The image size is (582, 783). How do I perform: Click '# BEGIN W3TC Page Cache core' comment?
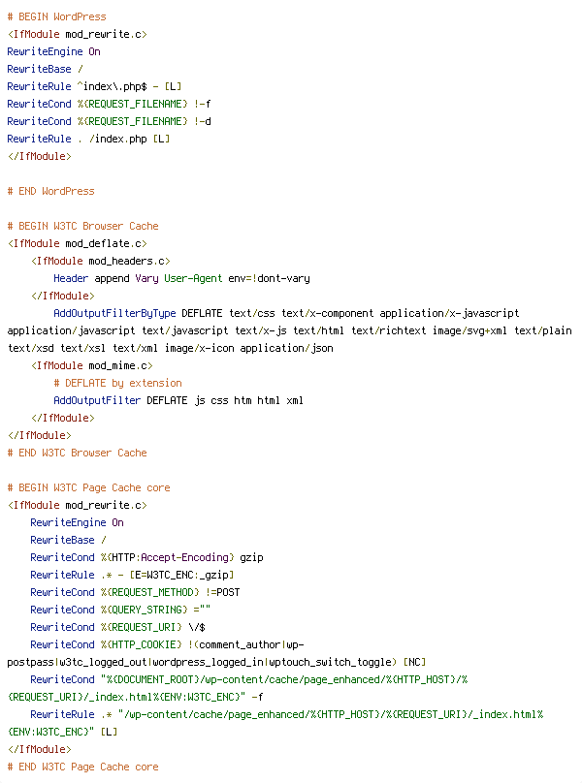tap(88, 488)
